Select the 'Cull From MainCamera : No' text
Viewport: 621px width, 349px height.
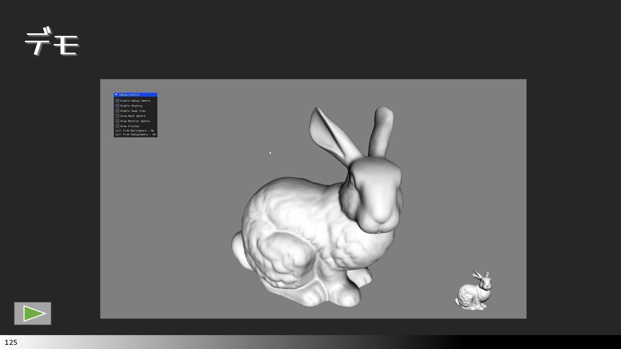tap(135, 131)
